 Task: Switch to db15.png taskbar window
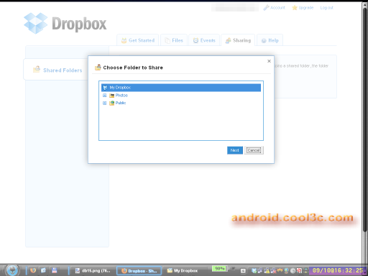(93, 271)
